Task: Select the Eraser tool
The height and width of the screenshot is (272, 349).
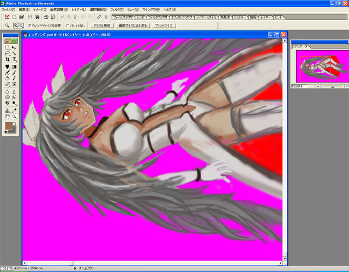Action: [7, 84]
